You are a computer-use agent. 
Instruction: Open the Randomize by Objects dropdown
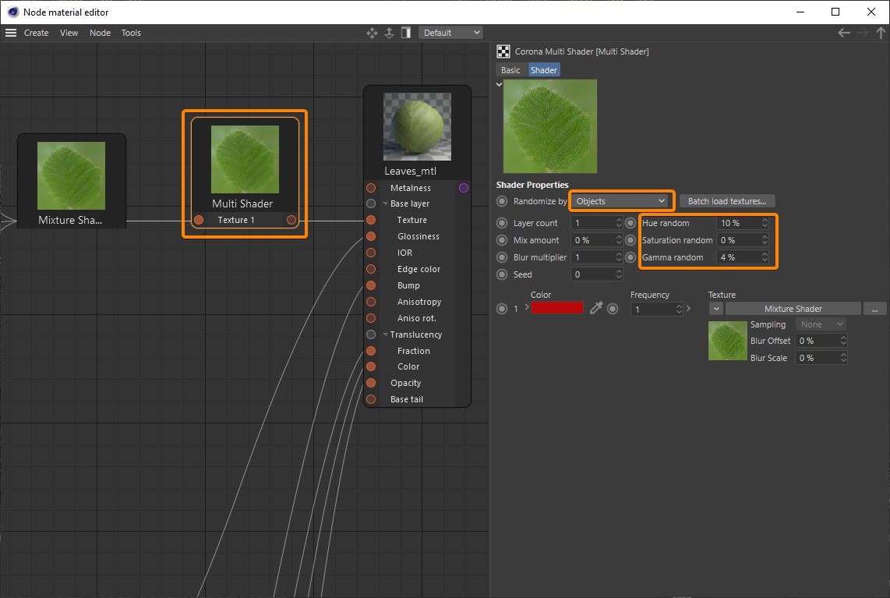[621, 201]
